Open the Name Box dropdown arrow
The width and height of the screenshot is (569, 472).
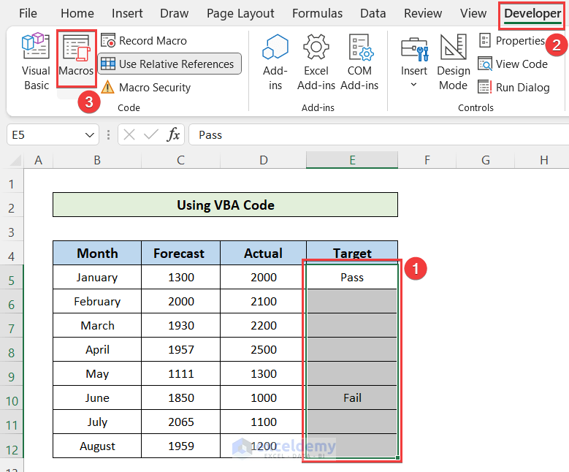click(90, 134)
